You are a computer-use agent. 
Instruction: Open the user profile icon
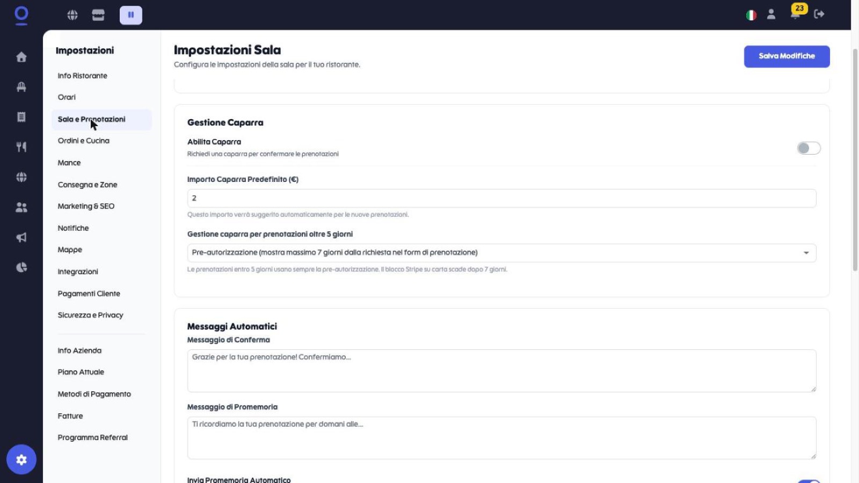(x=771, y=14)
